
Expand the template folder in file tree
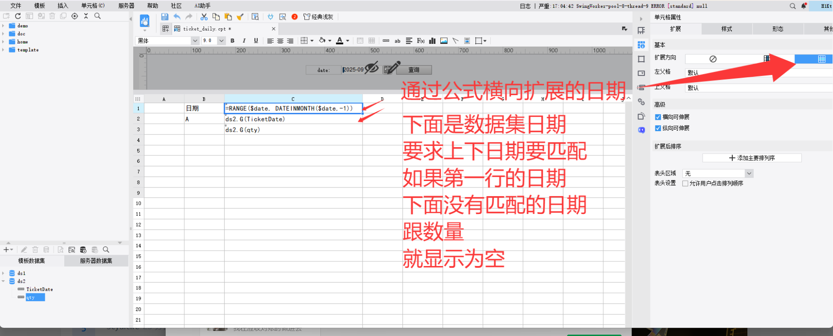coord(4,50)
